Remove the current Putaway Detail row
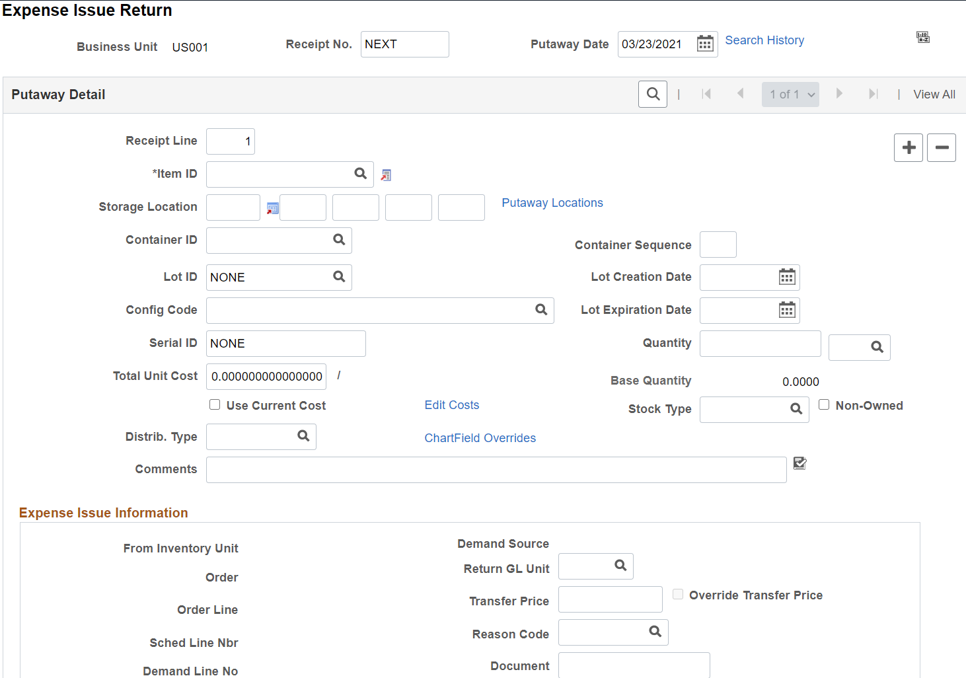 point(941,147)
